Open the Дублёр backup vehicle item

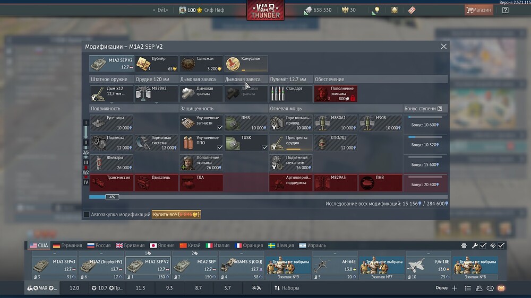[156, 64]
